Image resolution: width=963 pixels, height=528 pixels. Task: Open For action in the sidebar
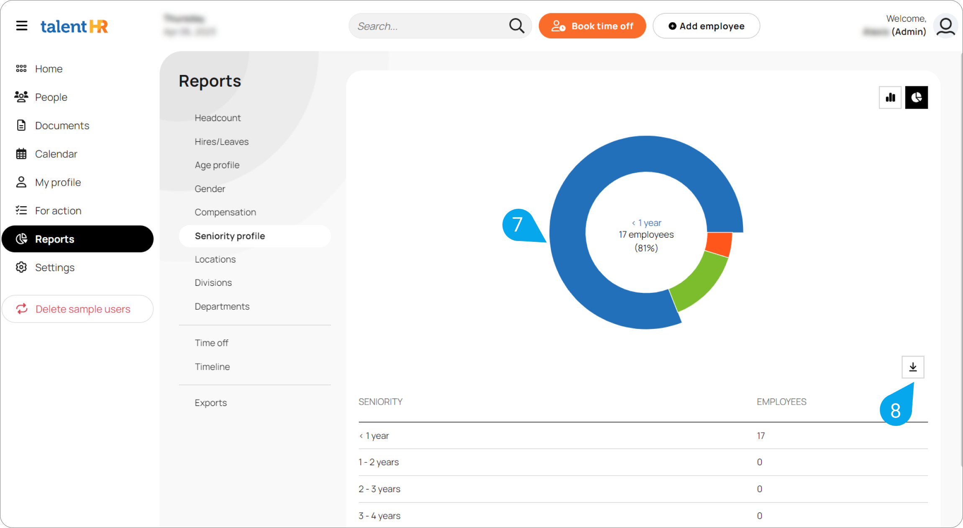(58, 211)
